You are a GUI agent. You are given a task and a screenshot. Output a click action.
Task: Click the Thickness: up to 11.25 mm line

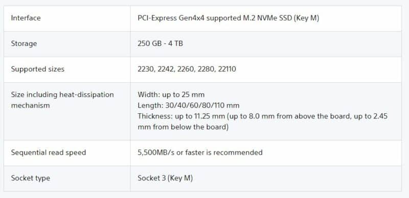click(x=263, y=121)
